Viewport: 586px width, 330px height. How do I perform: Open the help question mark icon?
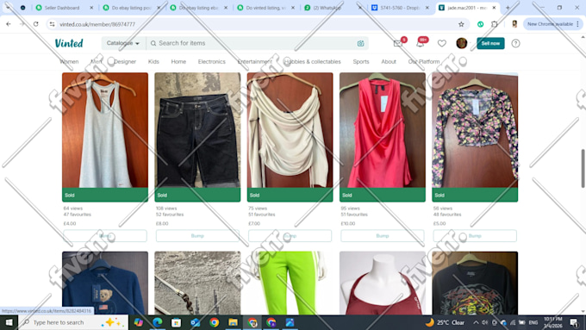click(515, 43)
